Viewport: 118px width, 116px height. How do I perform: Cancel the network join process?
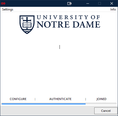tap(106, 111)
